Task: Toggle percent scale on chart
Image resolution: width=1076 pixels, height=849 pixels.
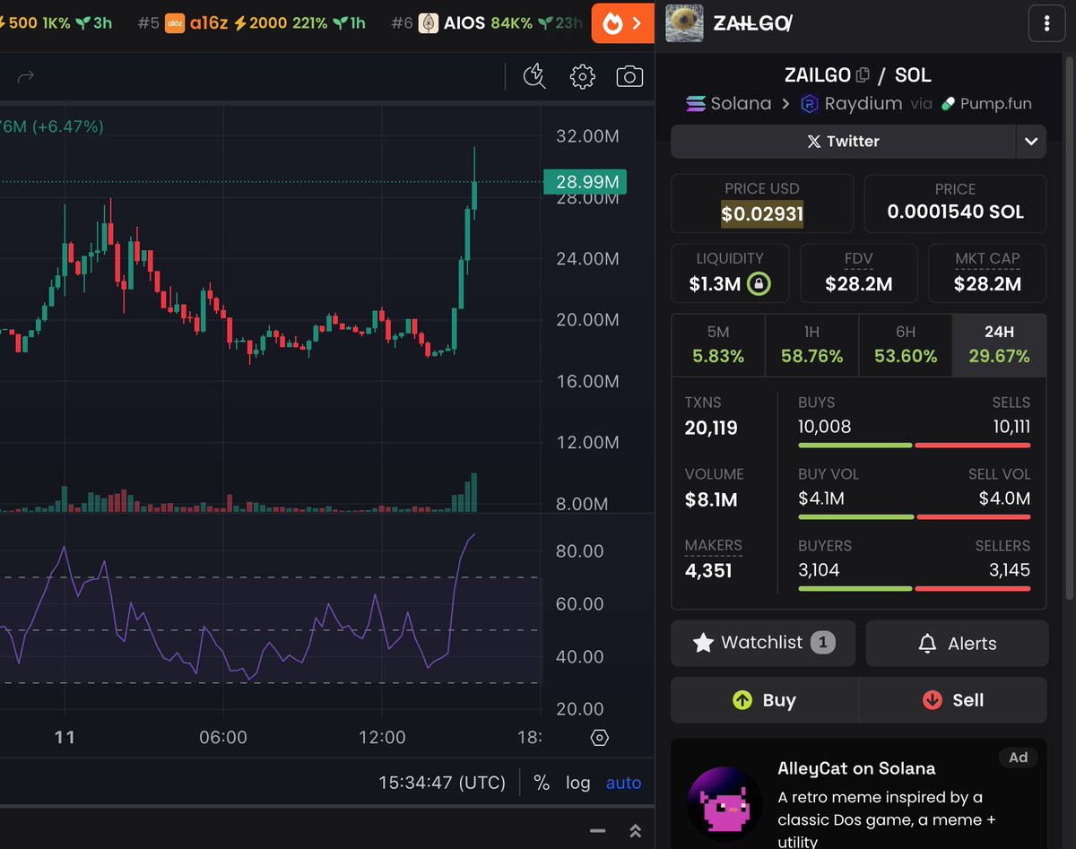Action: tap(542, 783)
